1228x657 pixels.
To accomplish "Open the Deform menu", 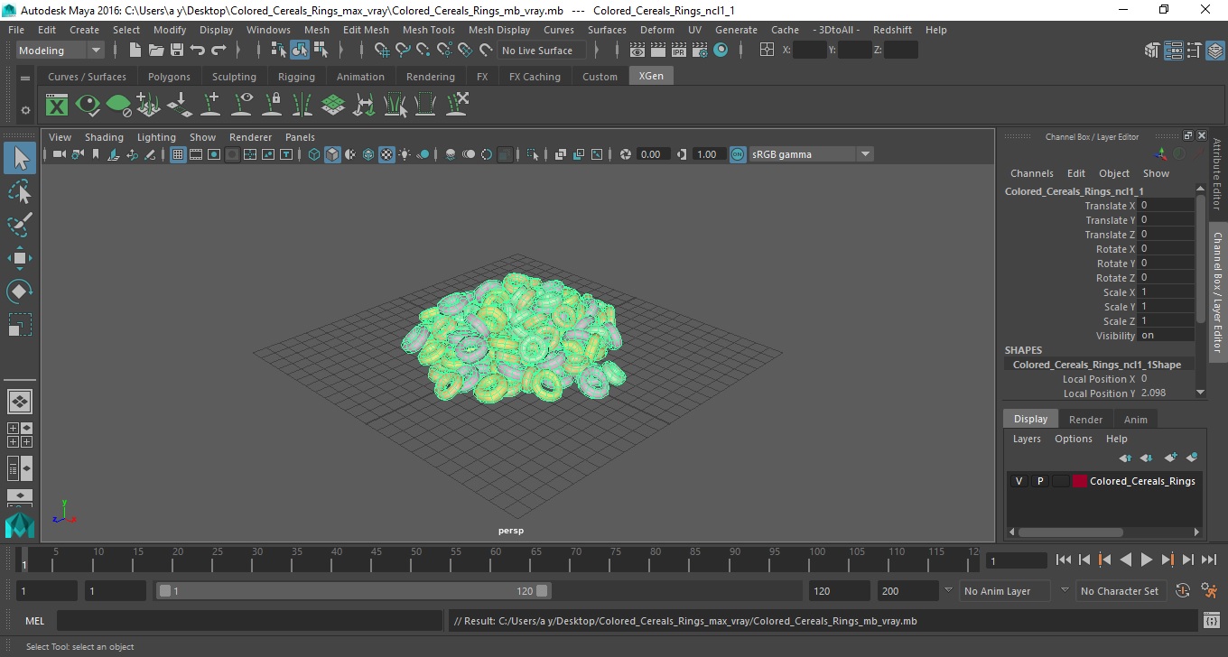I will point(656,30).
